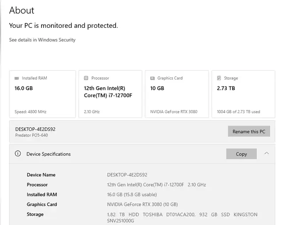This screenshot has height=225, width=283.
Task: Click the NVIDIA GeForce RTX 3080 (10 GB) value
Action: coord(142,204)
